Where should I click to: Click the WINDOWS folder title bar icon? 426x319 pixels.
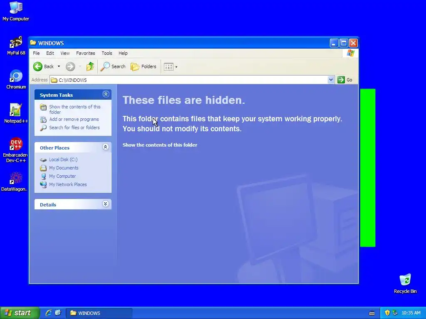point(33,43)
